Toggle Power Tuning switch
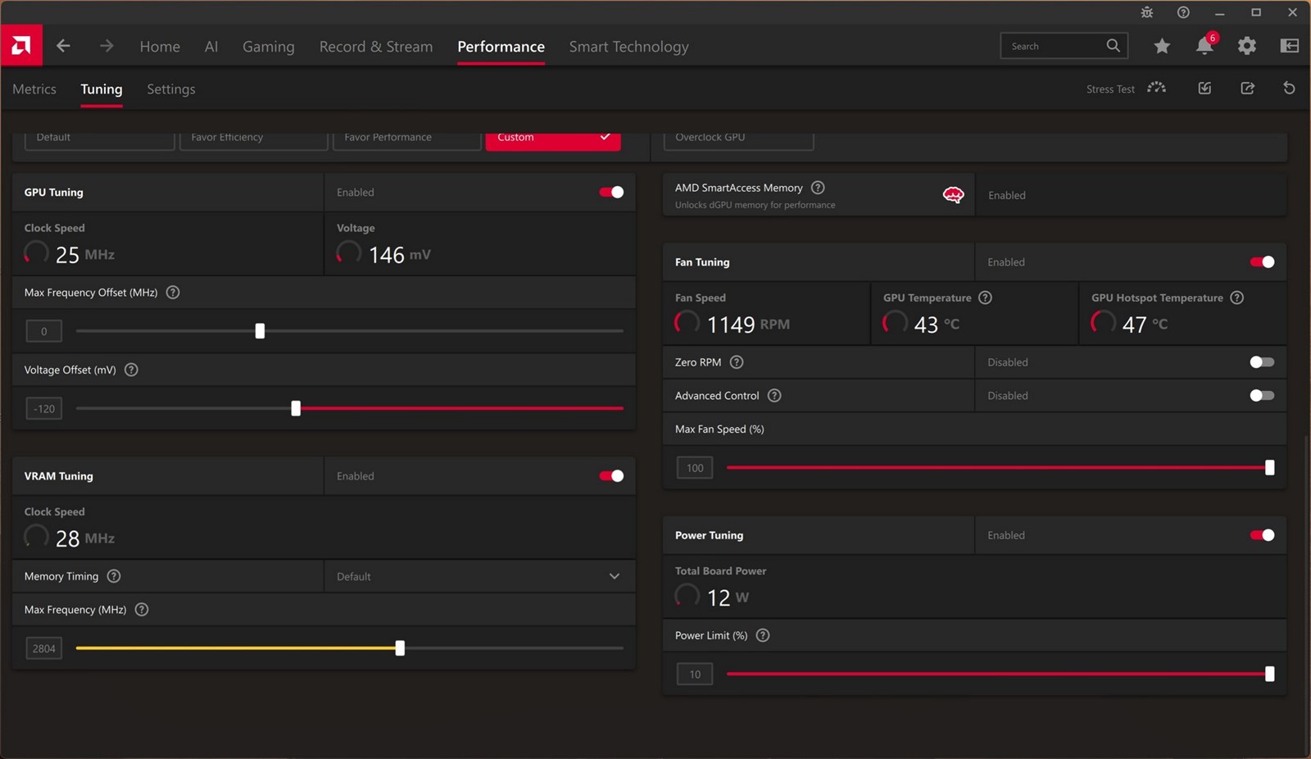The image size is (1311, 759). click(1262, 535)
